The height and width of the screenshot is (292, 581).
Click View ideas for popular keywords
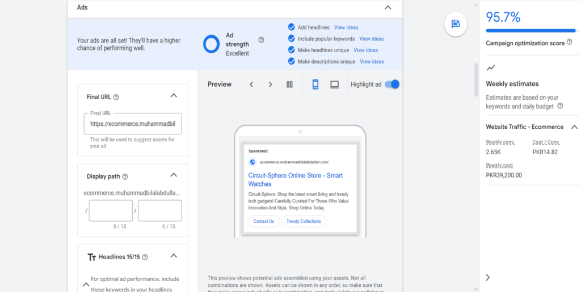click(x=371, y=39)
